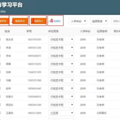
Task: Open class dropdown for number starting 156569691
Action: (x=61, y=97)
